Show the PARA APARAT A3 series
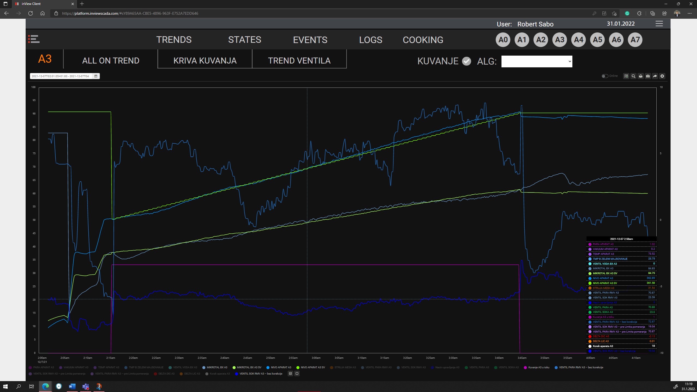The height and width of the screenshot is (392, 697). (x=41, y=367)
